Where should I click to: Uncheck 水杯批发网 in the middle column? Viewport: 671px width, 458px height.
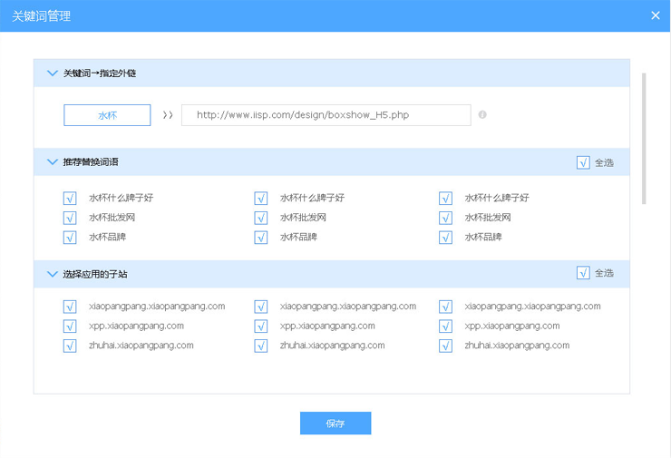(261, 218)
